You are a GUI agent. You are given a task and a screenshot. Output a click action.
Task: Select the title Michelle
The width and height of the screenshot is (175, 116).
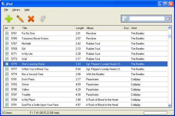tap(26, 43)
